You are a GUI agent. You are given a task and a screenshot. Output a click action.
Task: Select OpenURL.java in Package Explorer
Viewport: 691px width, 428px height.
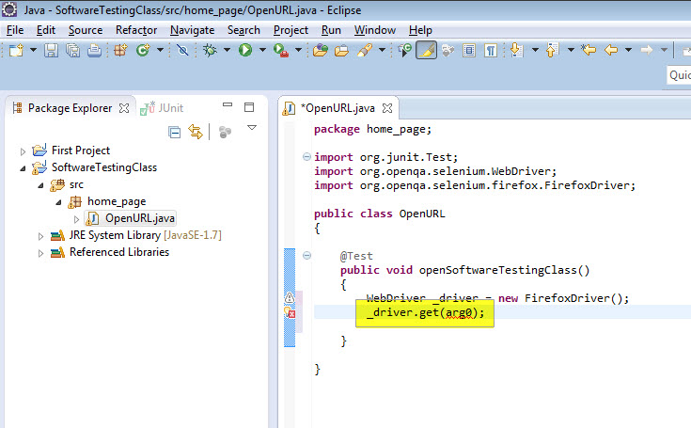point(131,218)
